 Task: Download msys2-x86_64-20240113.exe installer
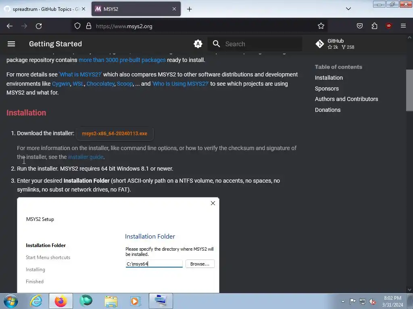115,134
